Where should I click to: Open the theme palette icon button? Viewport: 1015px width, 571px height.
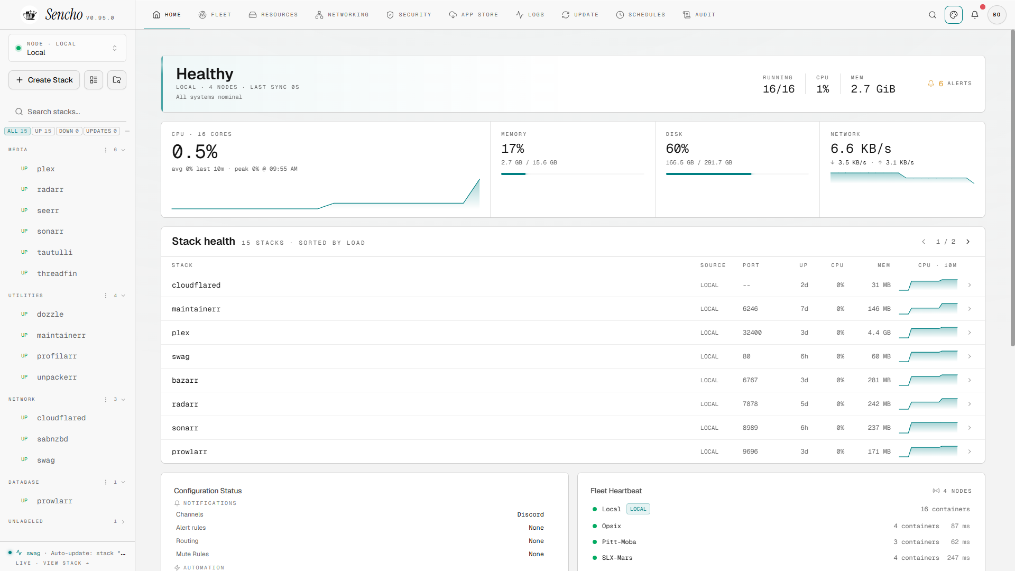click(x=954, y=15)
